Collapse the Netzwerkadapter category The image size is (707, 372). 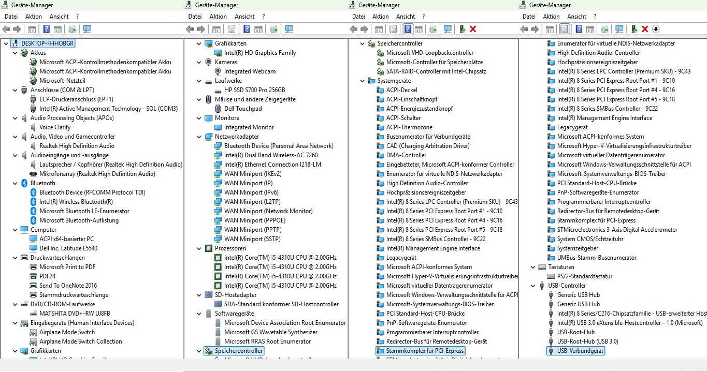coord(199,137)
